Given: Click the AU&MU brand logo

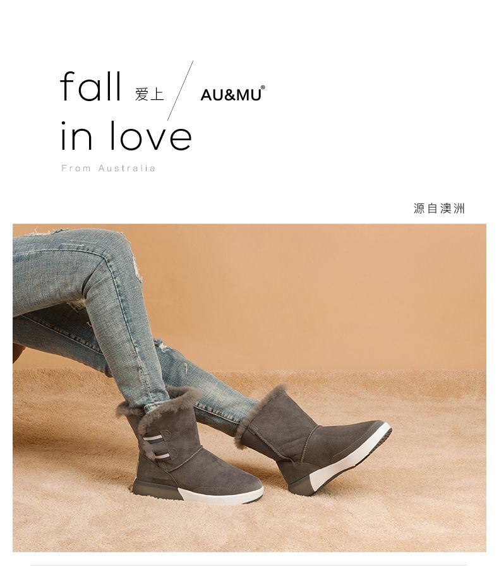Looking at the screenshot, I should [232, 94].
